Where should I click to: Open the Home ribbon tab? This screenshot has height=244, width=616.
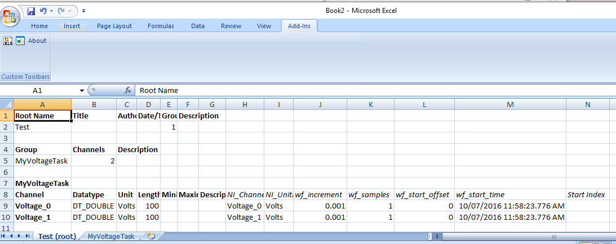(x=39, y=26)
